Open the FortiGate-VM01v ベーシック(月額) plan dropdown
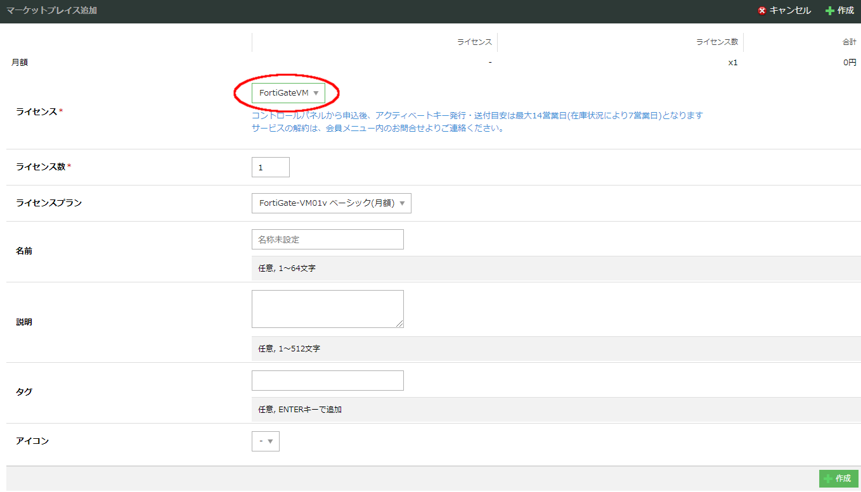 [x=332, y=203]
